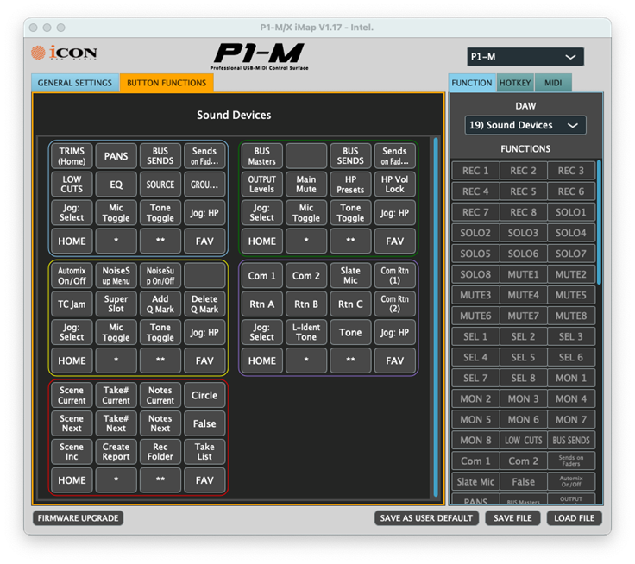This screenshot has height=564, width=635.
Task: Click the Scene Inc button
Action: pos(72,452)
